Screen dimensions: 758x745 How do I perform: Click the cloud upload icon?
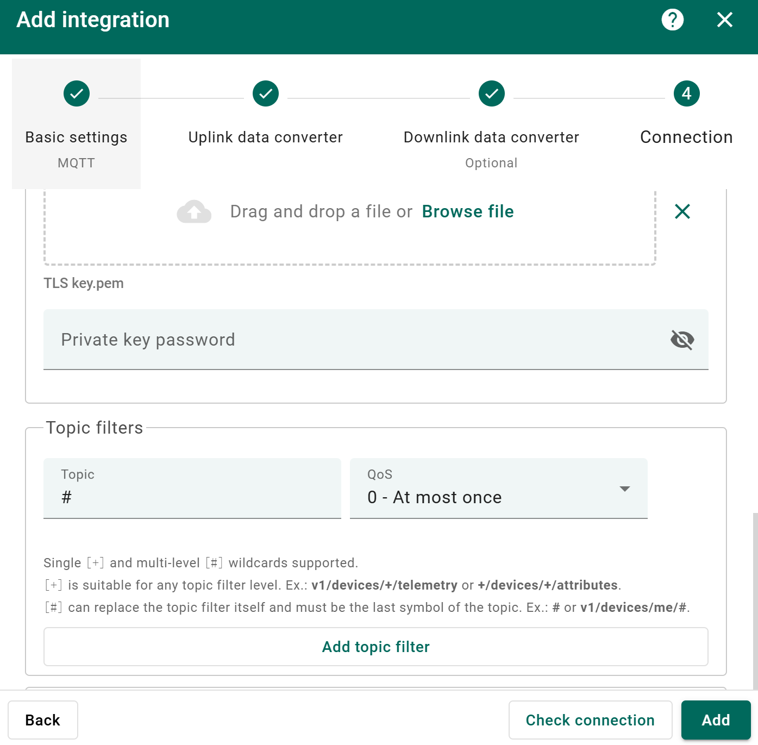point(194,211)
